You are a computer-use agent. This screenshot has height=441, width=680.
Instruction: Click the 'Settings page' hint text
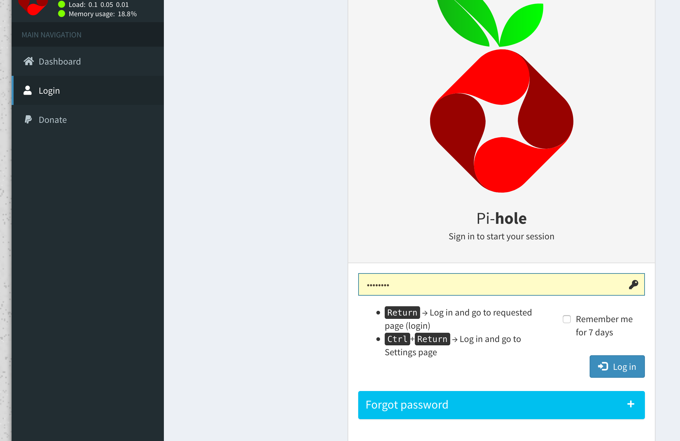point(411,352)
